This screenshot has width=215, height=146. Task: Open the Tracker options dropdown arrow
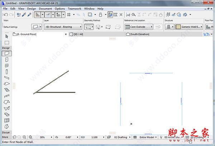pos(63,15)
